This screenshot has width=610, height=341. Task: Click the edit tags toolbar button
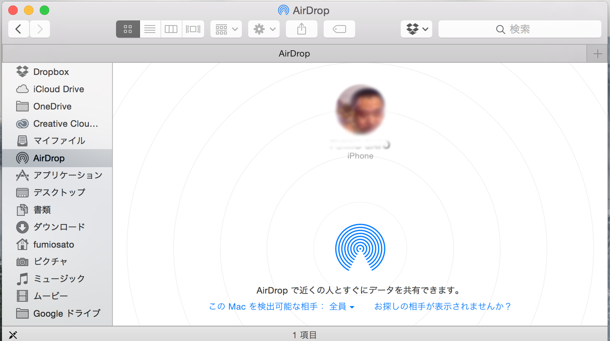tap(339, 29)
